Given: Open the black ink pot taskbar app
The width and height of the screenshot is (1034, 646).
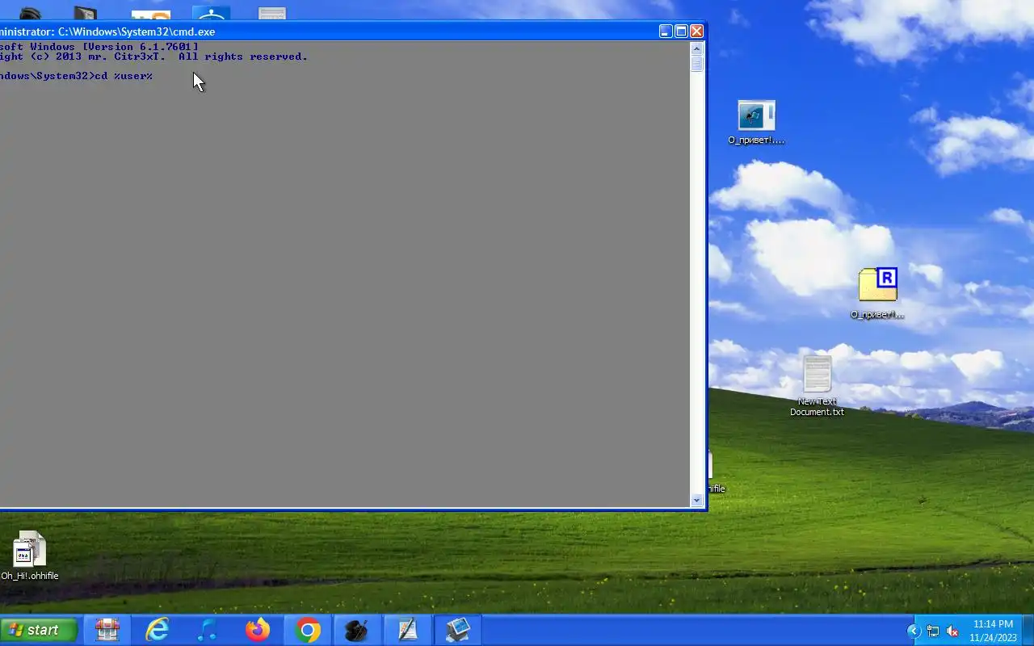Looking at the screenshot, I should 357,630.
